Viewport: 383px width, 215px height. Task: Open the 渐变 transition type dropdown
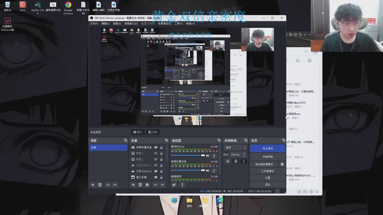tap(235, 148)
